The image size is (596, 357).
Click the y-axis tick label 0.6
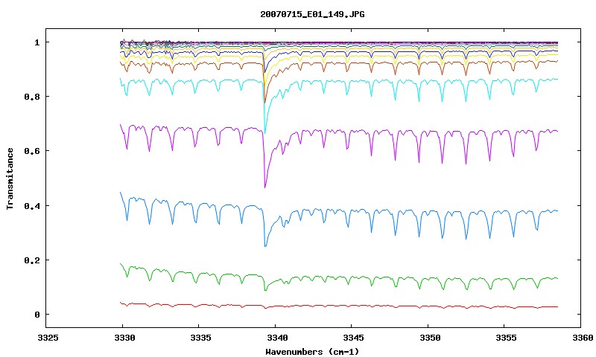[32, 151]
